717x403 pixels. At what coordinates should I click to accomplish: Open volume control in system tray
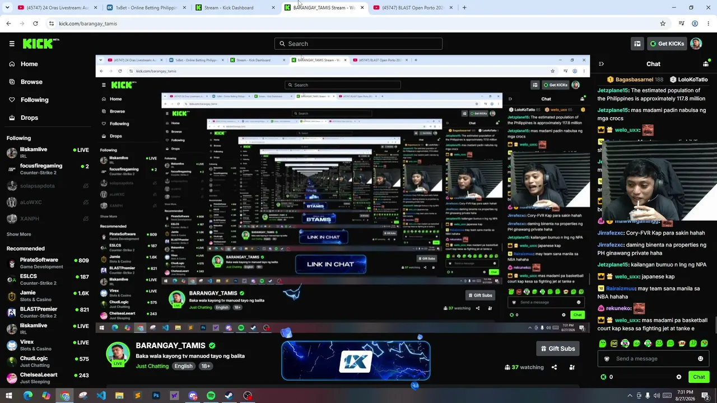point(657,396)
